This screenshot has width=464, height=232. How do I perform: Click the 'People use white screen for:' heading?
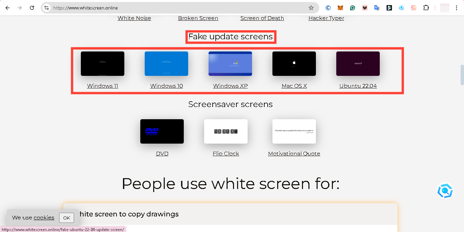(x=231, y=184)
